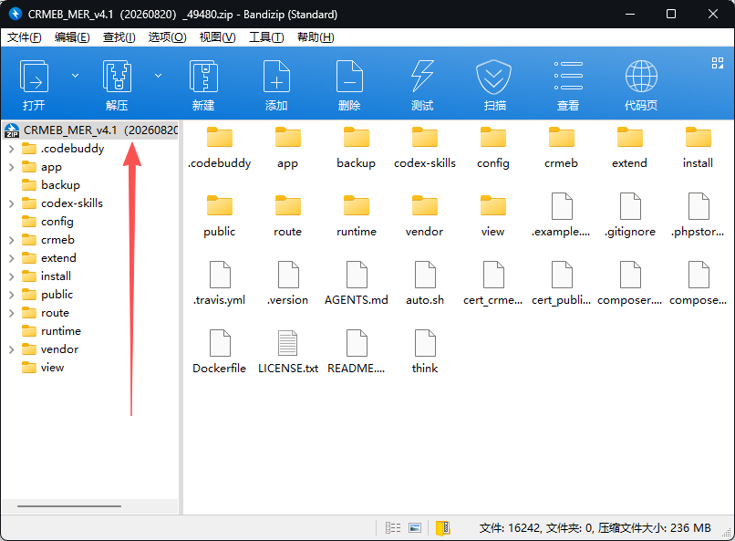Open the 文件(F) menu
Screen dimensions: 735x541
(x=24, y=37)
